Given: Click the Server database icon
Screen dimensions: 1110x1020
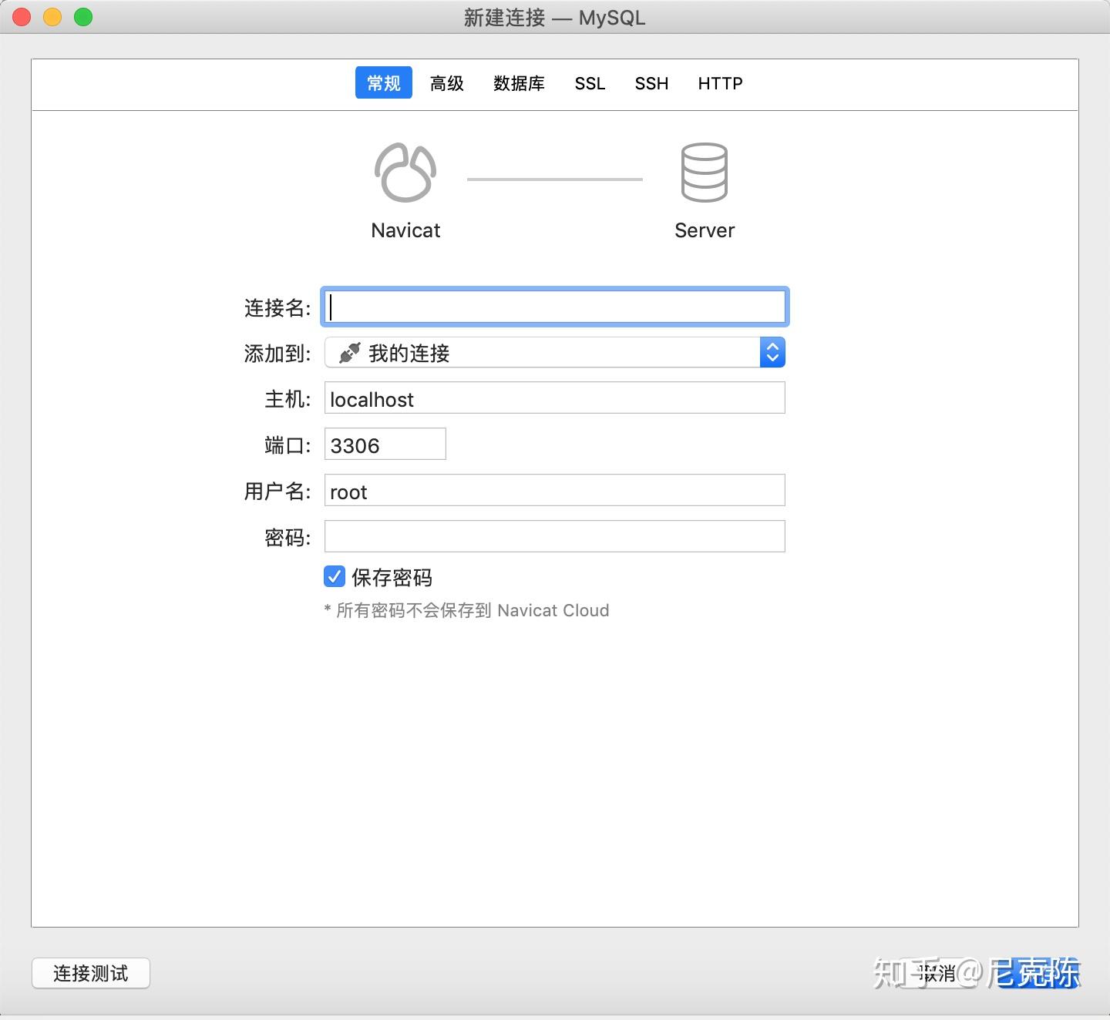Looking at the screenshot, I should point(704,171).
